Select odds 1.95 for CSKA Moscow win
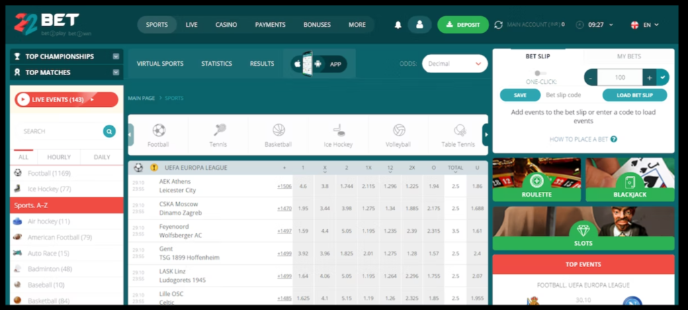 (x=303, y=209)
